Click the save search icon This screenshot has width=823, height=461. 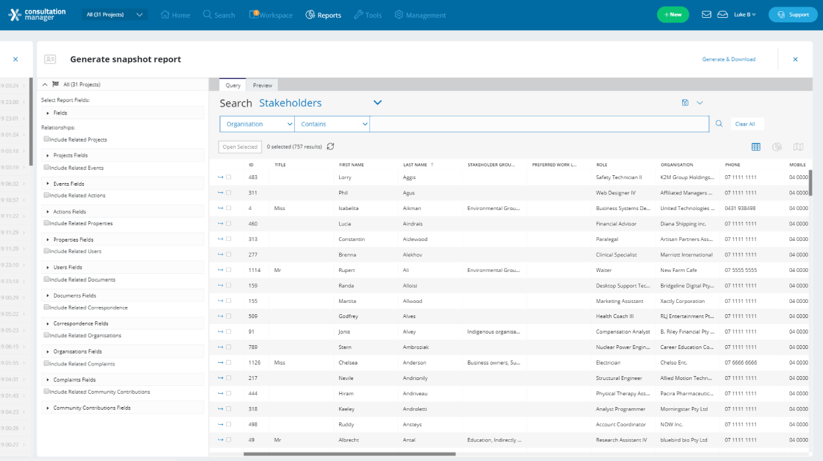pos(685,103)
